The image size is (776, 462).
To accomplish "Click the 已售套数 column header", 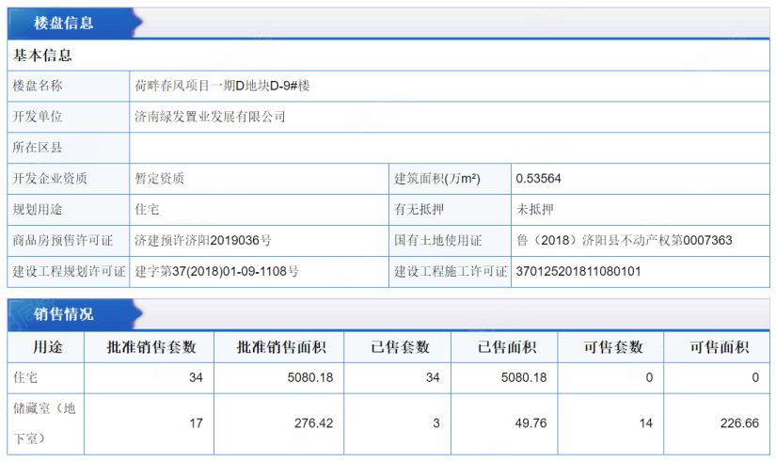I will [x=400, y=347].
